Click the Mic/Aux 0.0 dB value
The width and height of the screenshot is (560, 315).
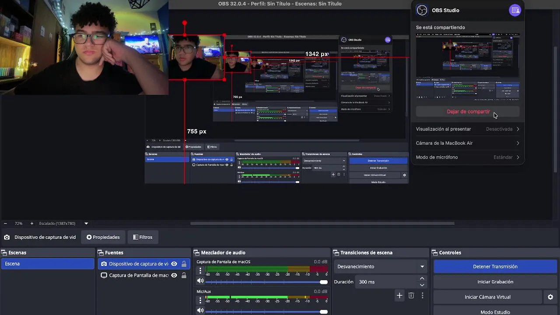click(320, 291)
